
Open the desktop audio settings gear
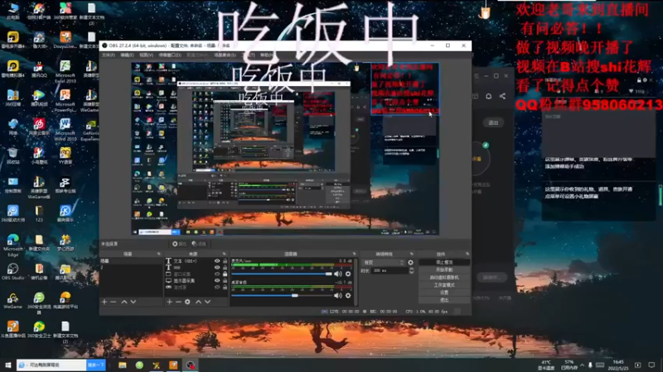pyautogui.click(x=348, y=296)
